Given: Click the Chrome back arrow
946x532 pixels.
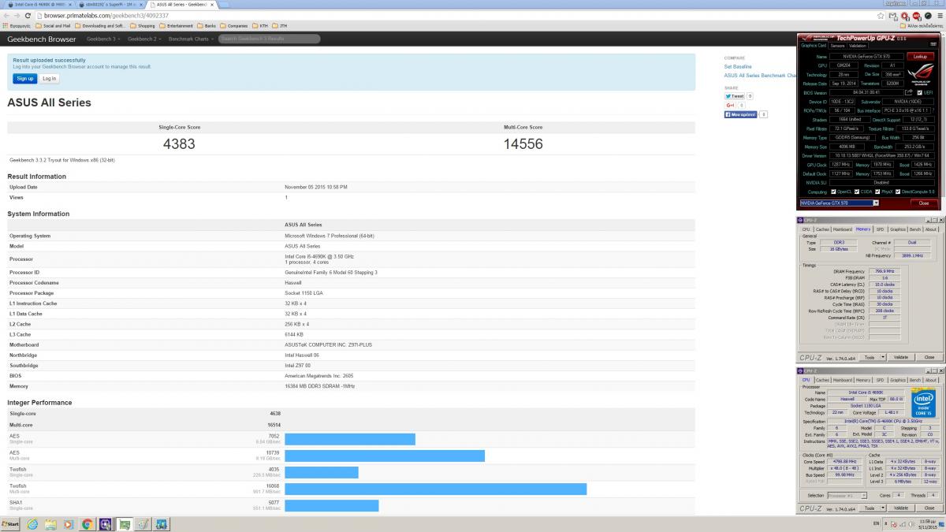Looking at the screenshot, I should click(x=6, y=16).
